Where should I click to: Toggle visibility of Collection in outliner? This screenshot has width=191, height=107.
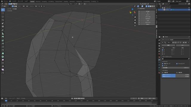(x=189, y=8)
